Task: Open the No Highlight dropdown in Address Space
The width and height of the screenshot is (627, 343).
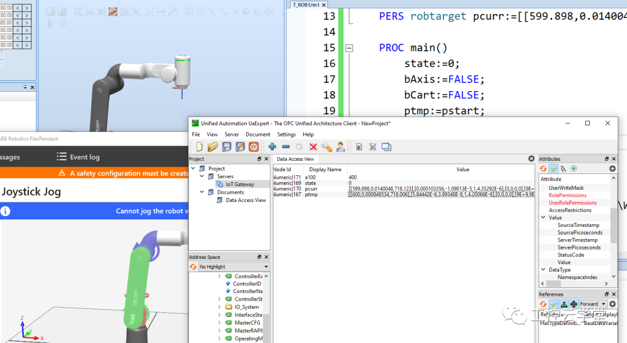Action: 233,266
